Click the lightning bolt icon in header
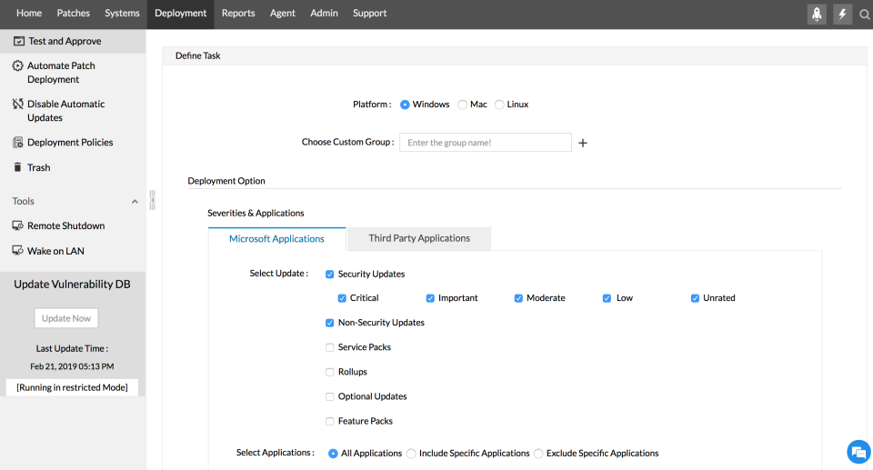Screen dimensions: 873x470 (842, 14)
